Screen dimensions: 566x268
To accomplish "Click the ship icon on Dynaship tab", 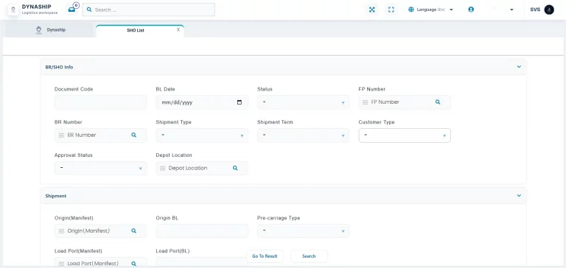I will coord(39,30).
